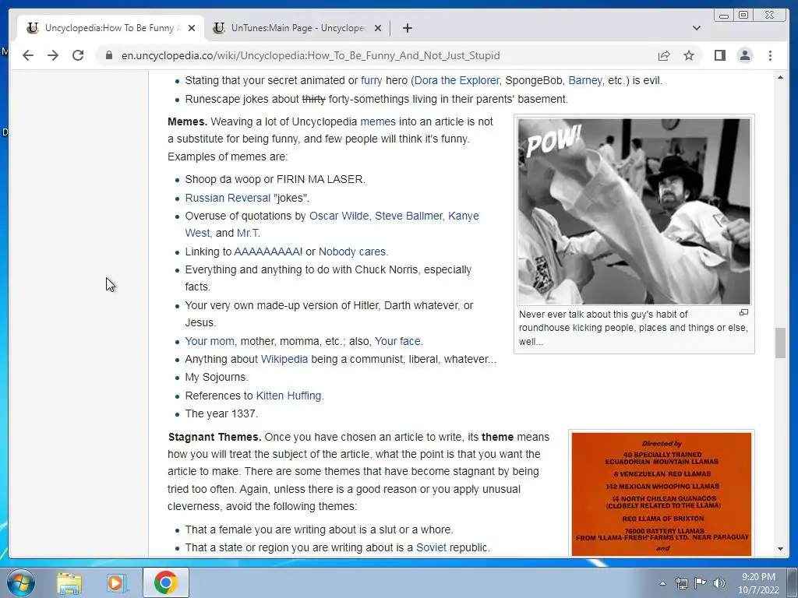
Task: Click the address bar URL
Action: 310,55
